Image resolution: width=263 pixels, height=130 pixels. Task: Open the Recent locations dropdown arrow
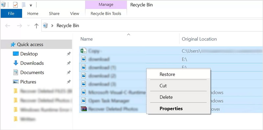pos(28,26)
